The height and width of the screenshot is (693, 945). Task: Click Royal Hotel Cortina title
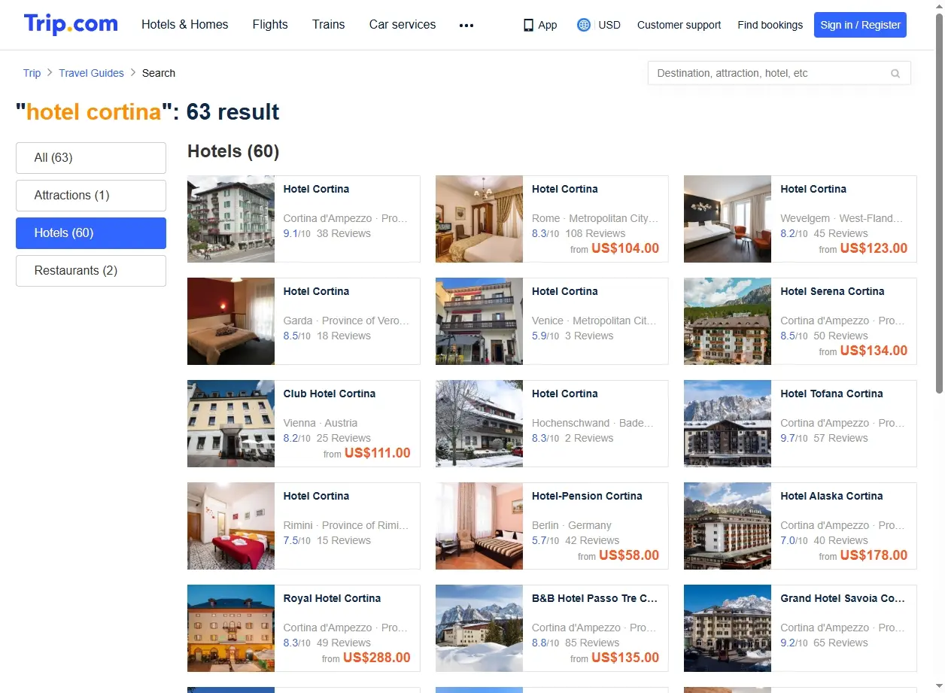pos(332,598)
